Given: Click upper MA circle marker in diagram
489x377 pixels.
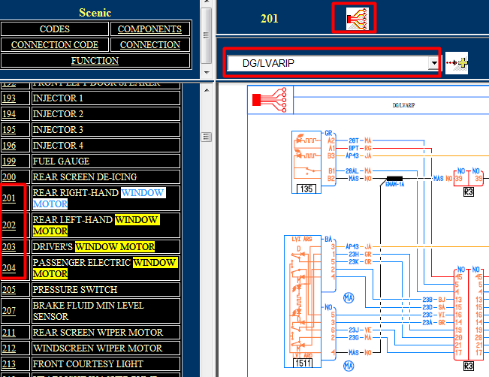Looking at the screenshot, I should point(349,298).
